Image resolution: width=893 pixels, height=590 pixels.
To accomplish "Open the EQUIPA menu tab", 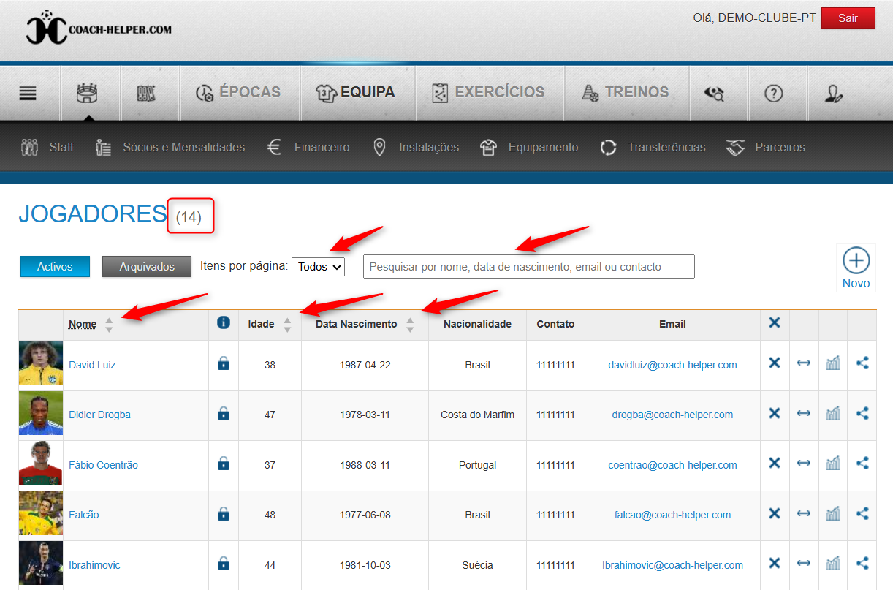I will [x=356, y=93].
